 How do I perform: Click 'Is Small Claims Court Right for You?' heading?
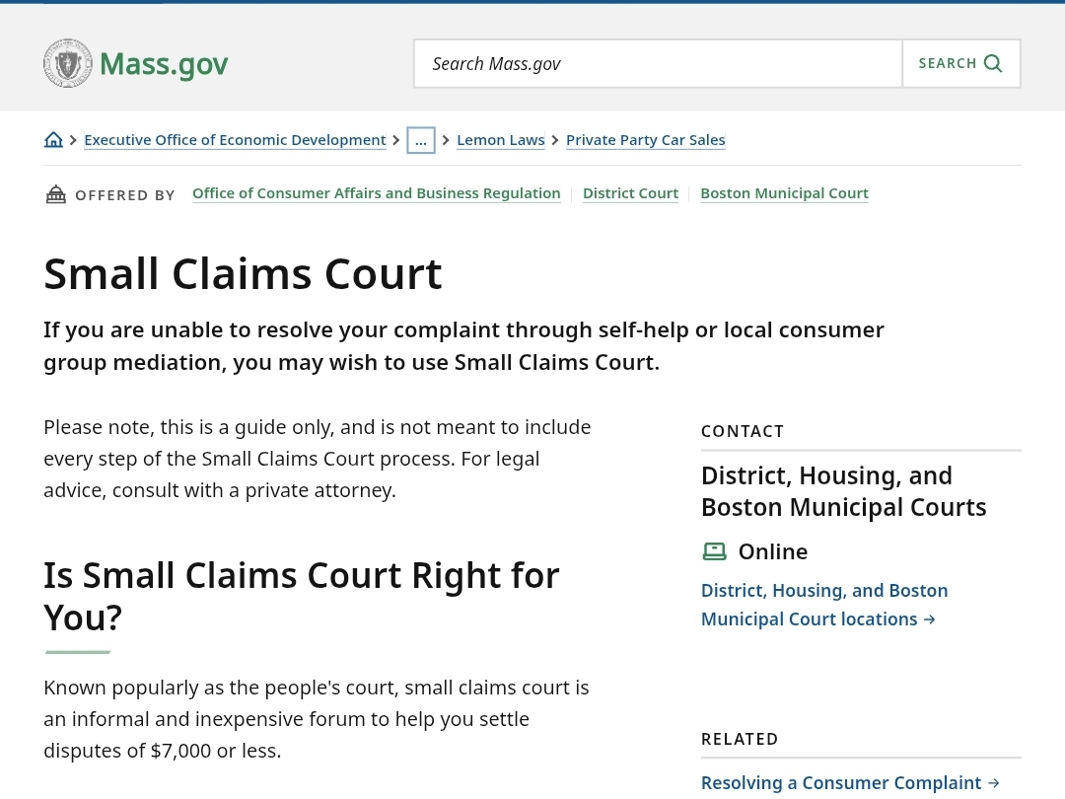pyautogui.click(x=302, y=597)
